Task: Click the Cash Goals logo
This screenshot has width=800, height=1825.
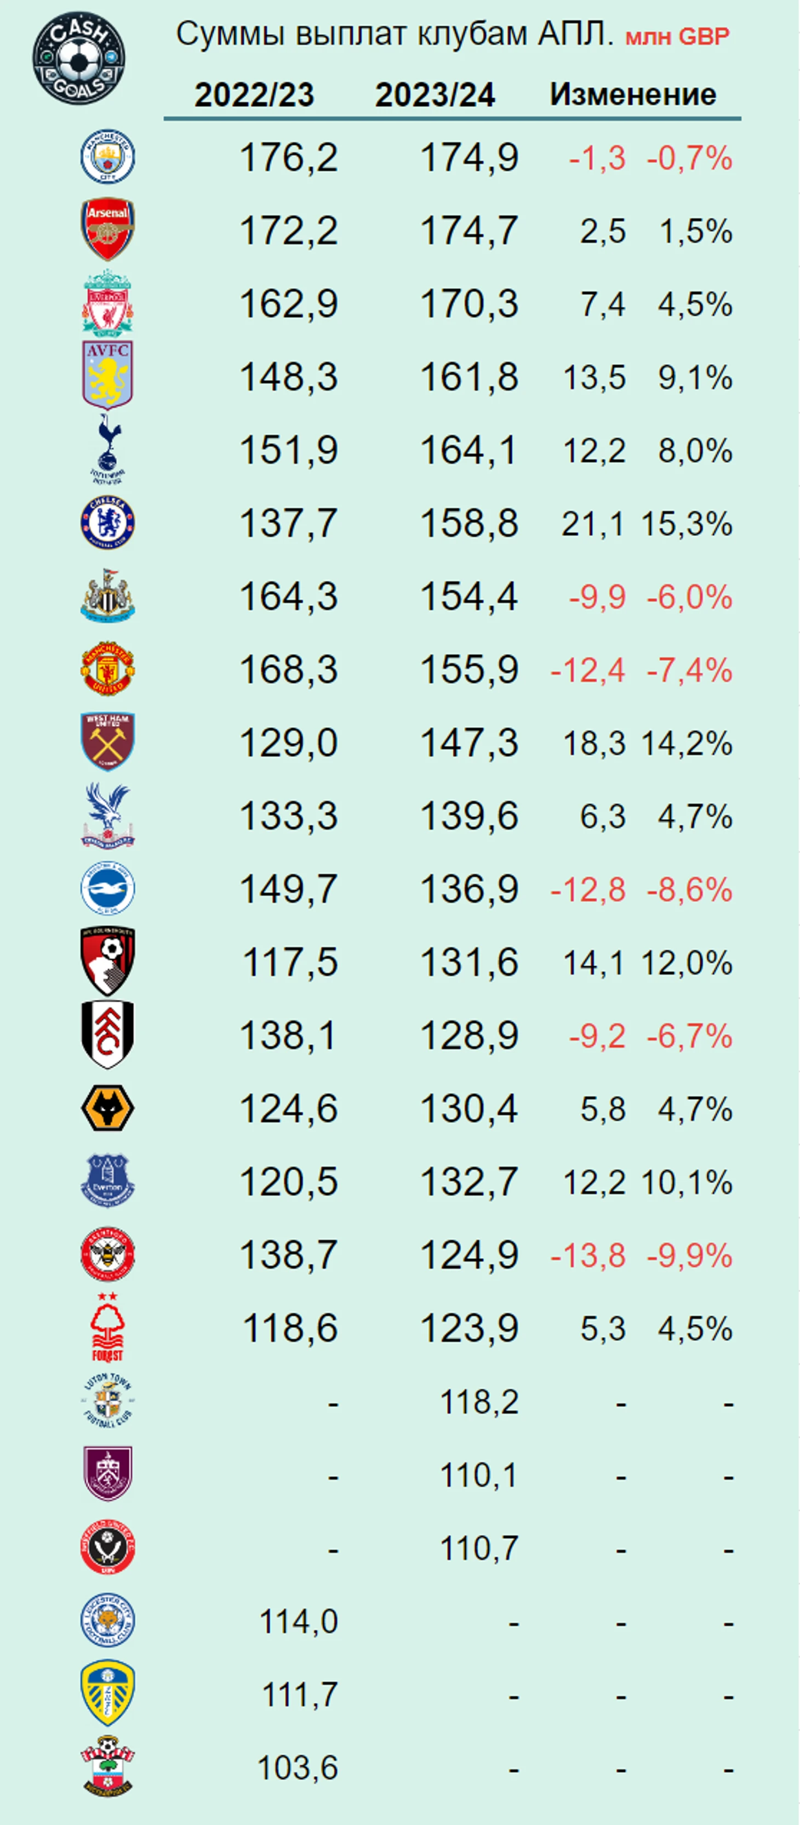Action: point(79,58)
